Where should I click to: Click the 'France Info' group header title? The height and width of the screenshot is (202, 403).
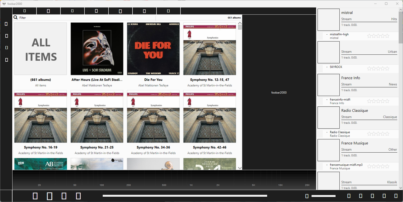click(351, 78)
